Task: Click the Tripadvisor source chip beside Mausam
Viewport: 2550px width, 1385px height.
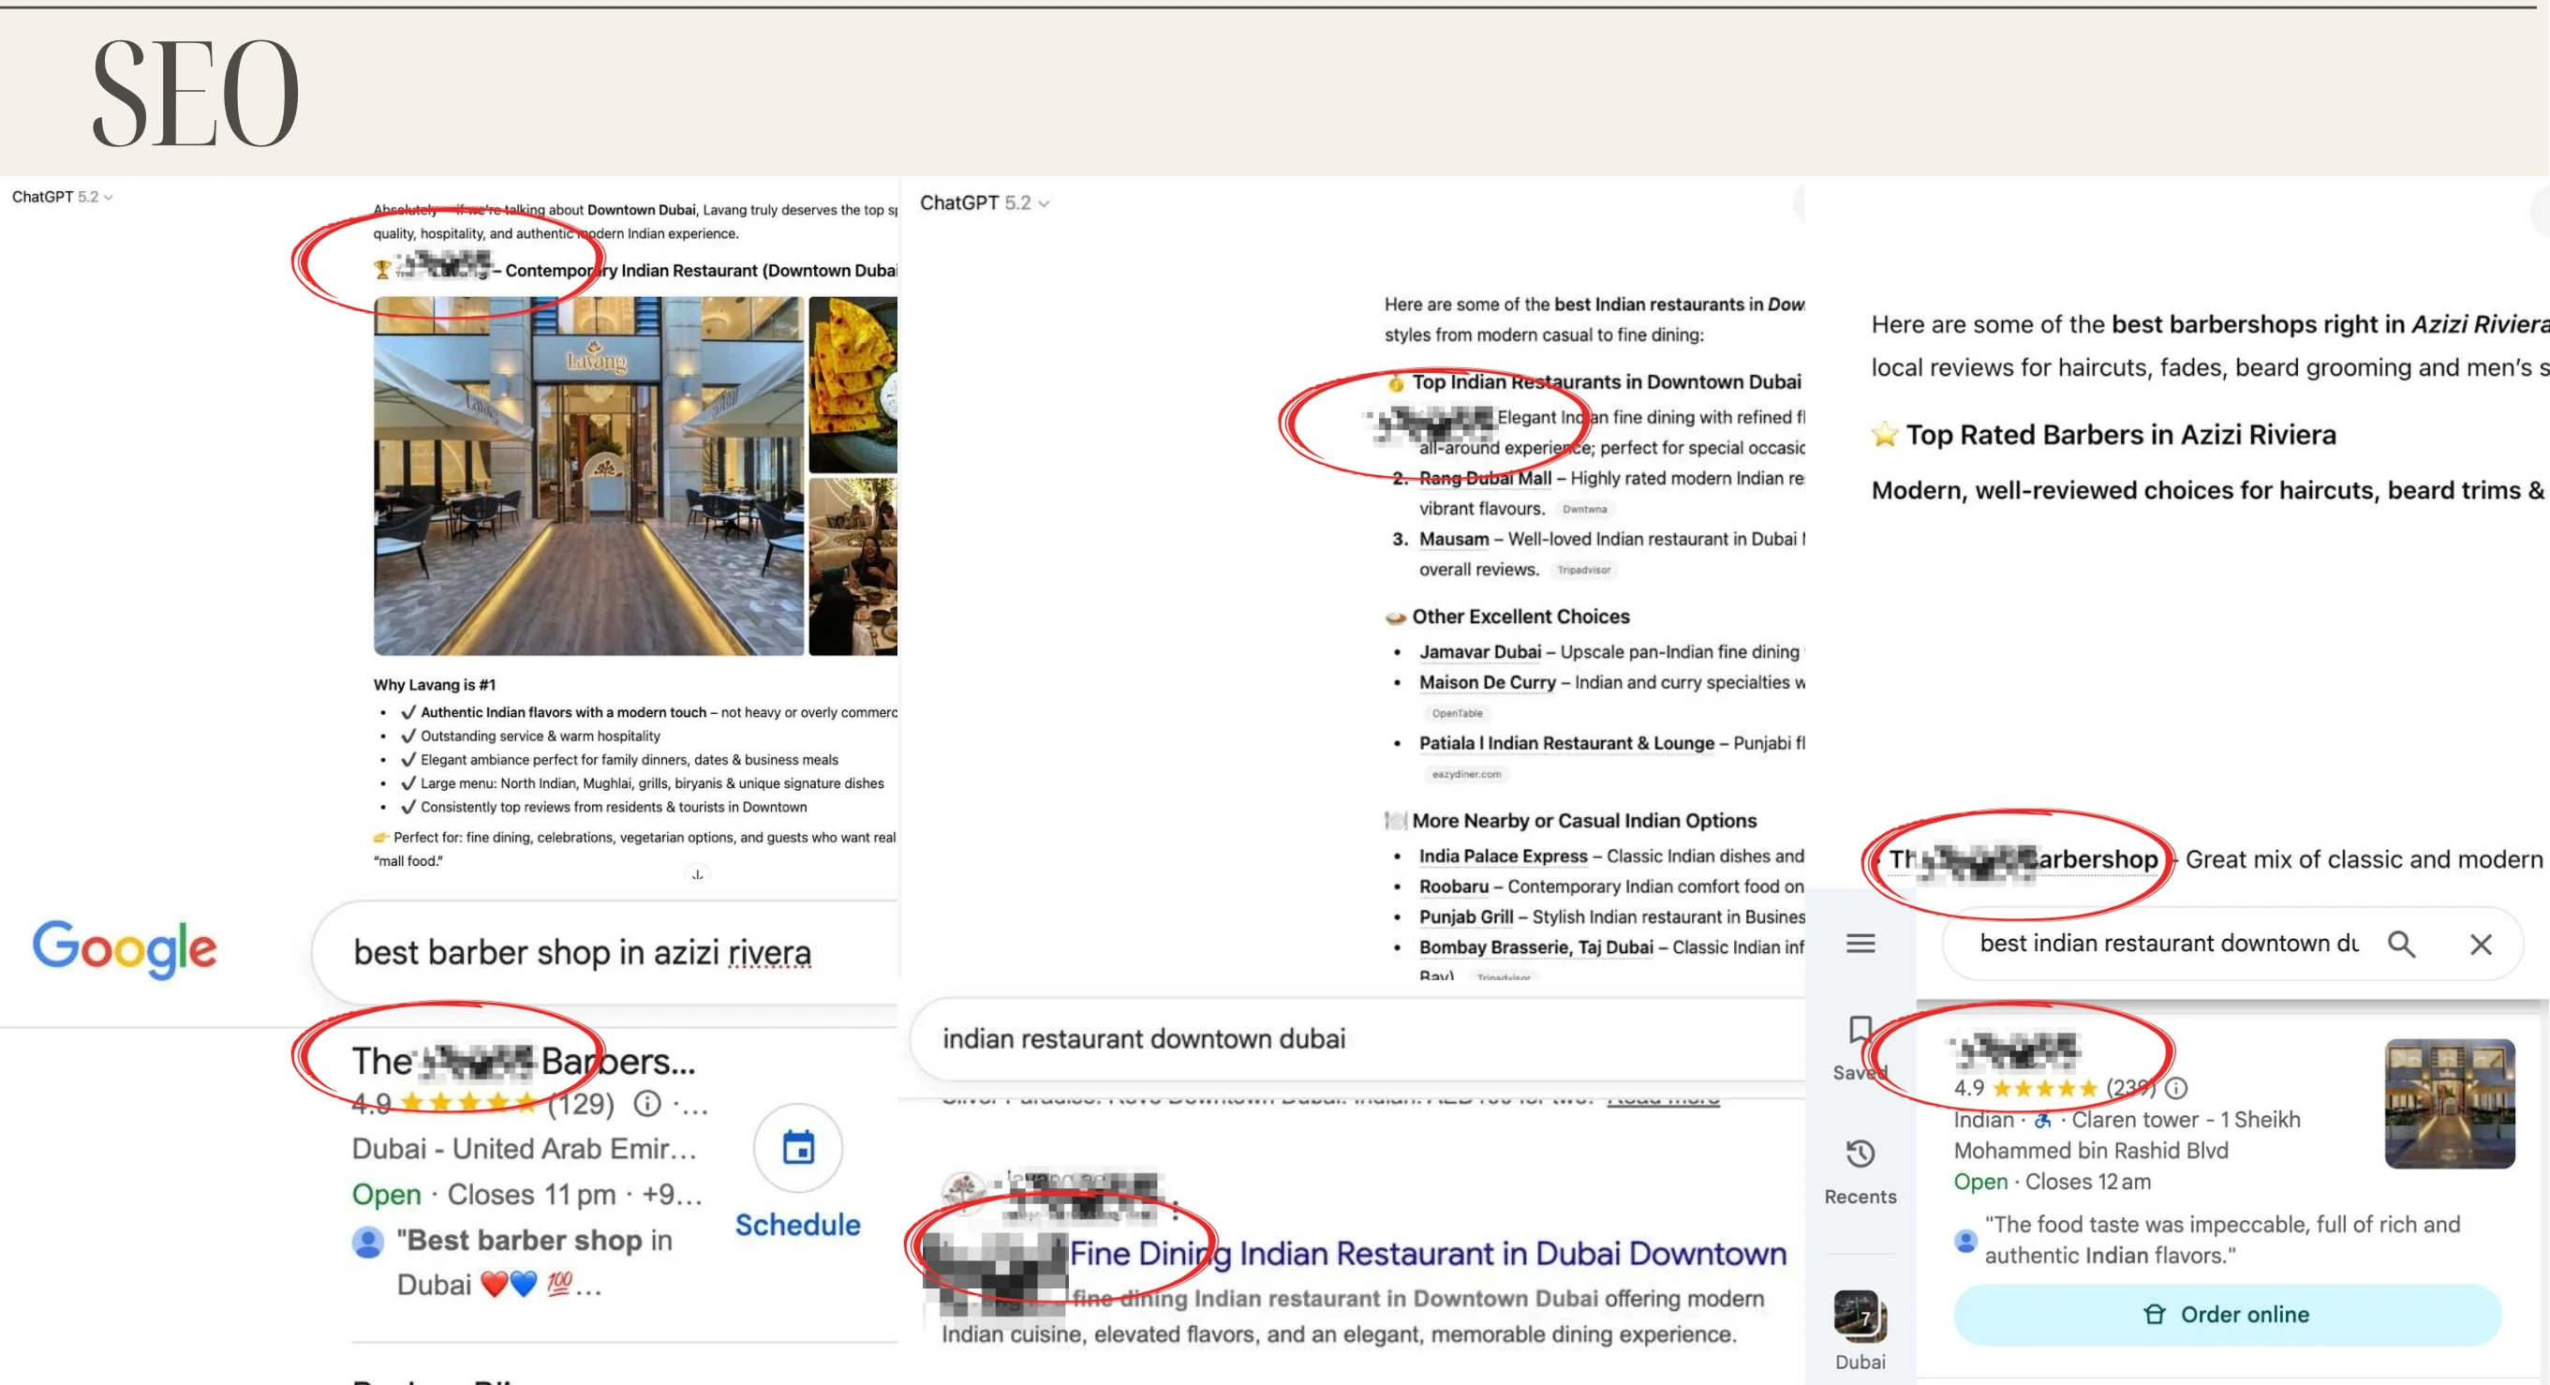Action: click(1584, 571)
